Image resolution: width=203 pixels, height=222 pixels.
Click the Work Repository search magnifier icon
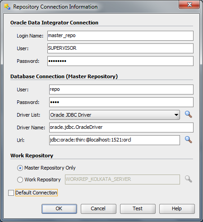(x=189, y=179)
